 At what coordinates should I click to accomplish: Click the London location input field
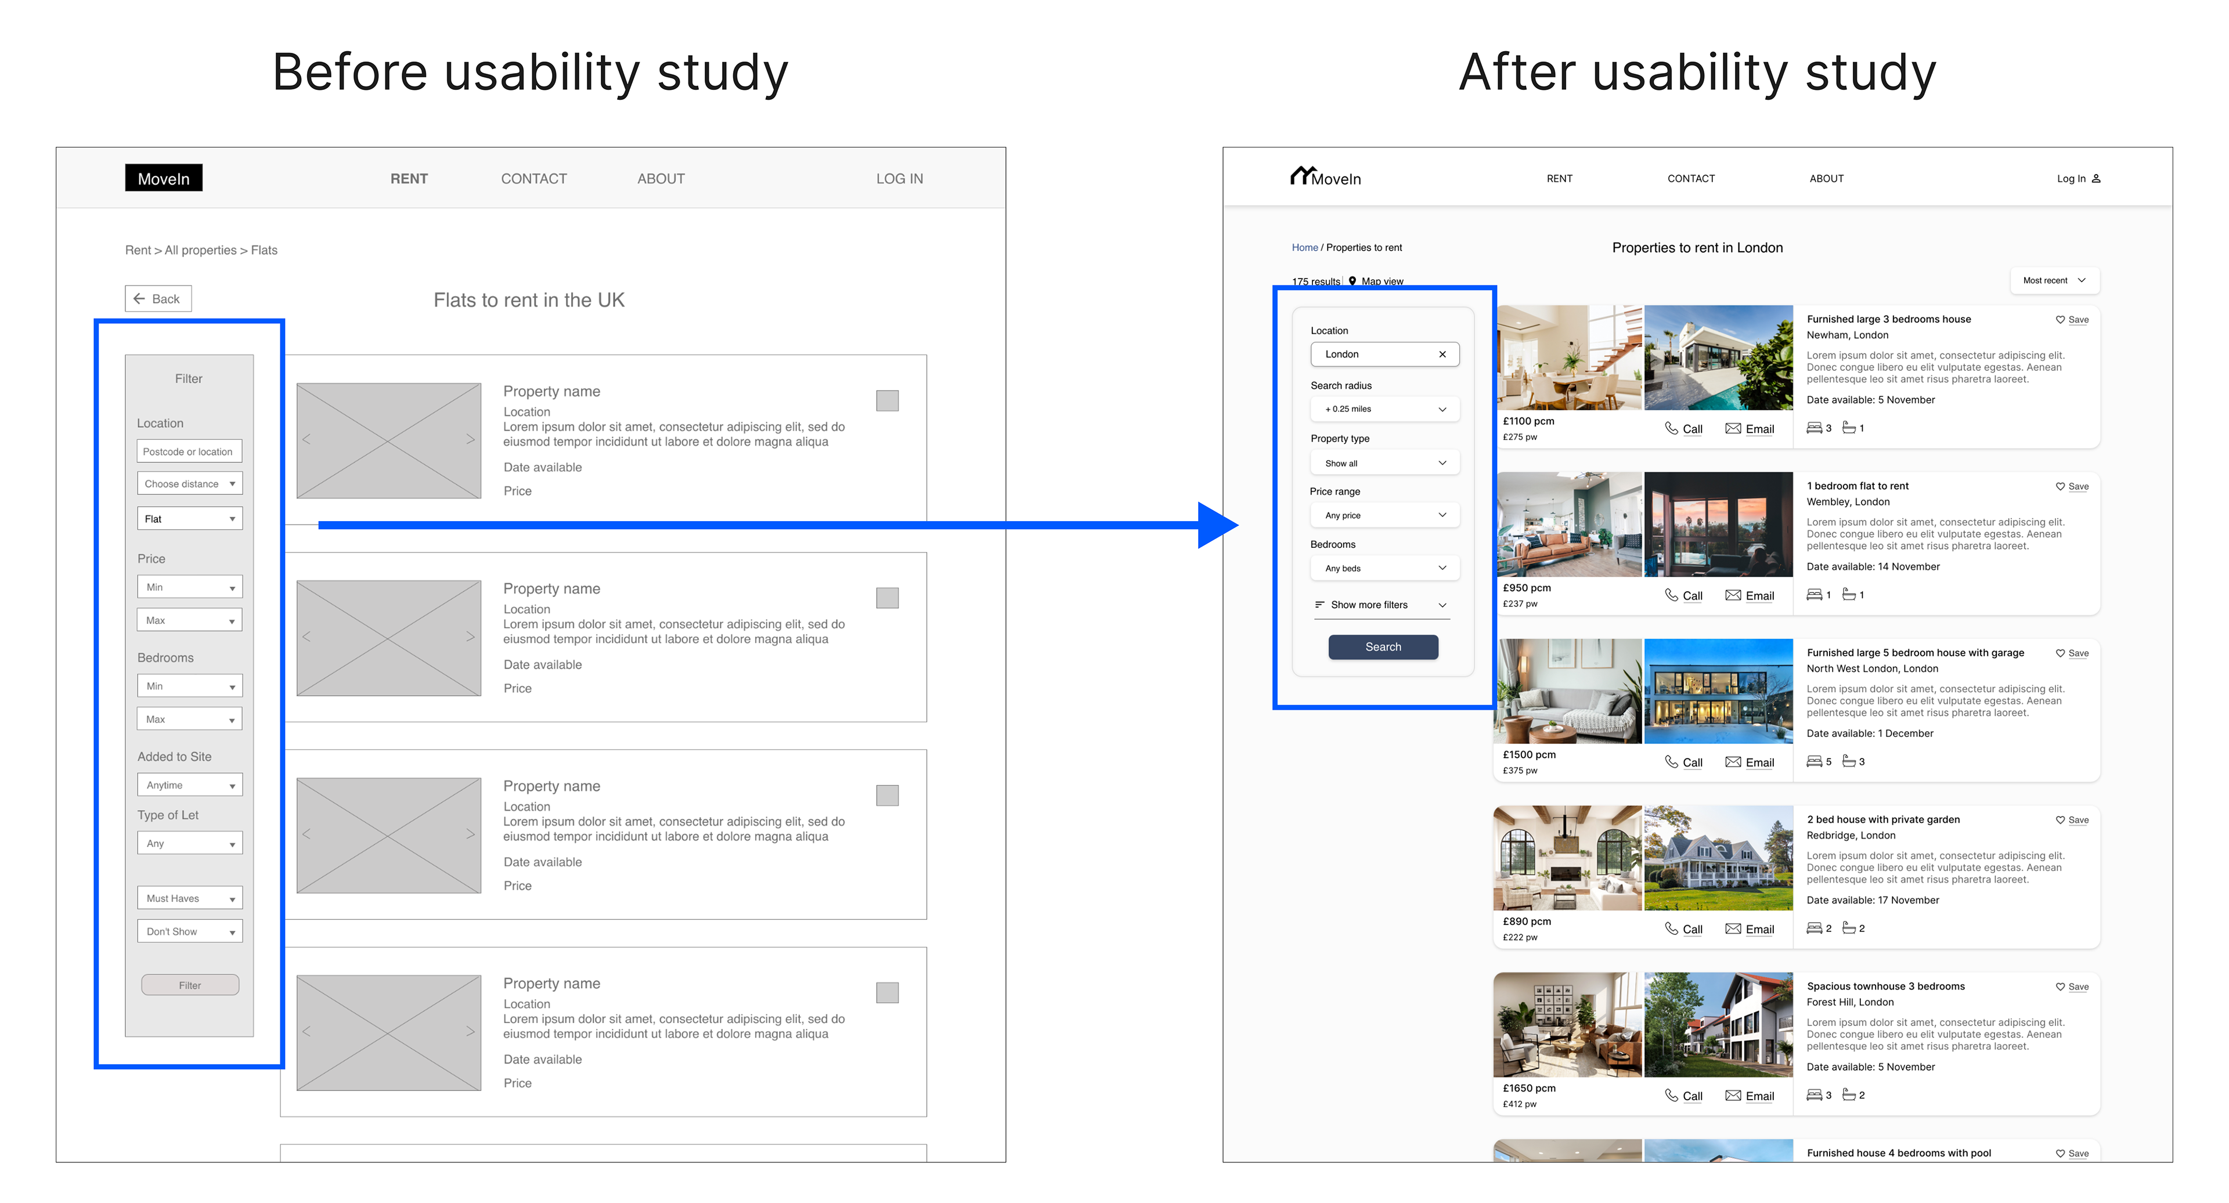1384,354
